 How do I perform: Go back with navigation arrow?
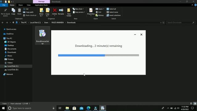(3, 23)
